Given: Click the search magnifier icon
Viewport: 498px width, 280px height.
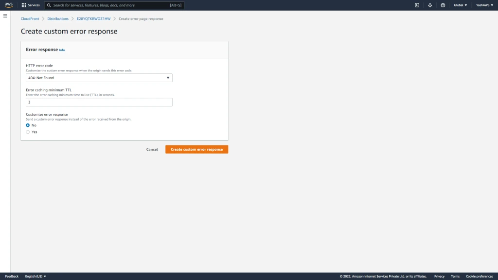Looking at the screenshot, I should [x=49, y=5].
